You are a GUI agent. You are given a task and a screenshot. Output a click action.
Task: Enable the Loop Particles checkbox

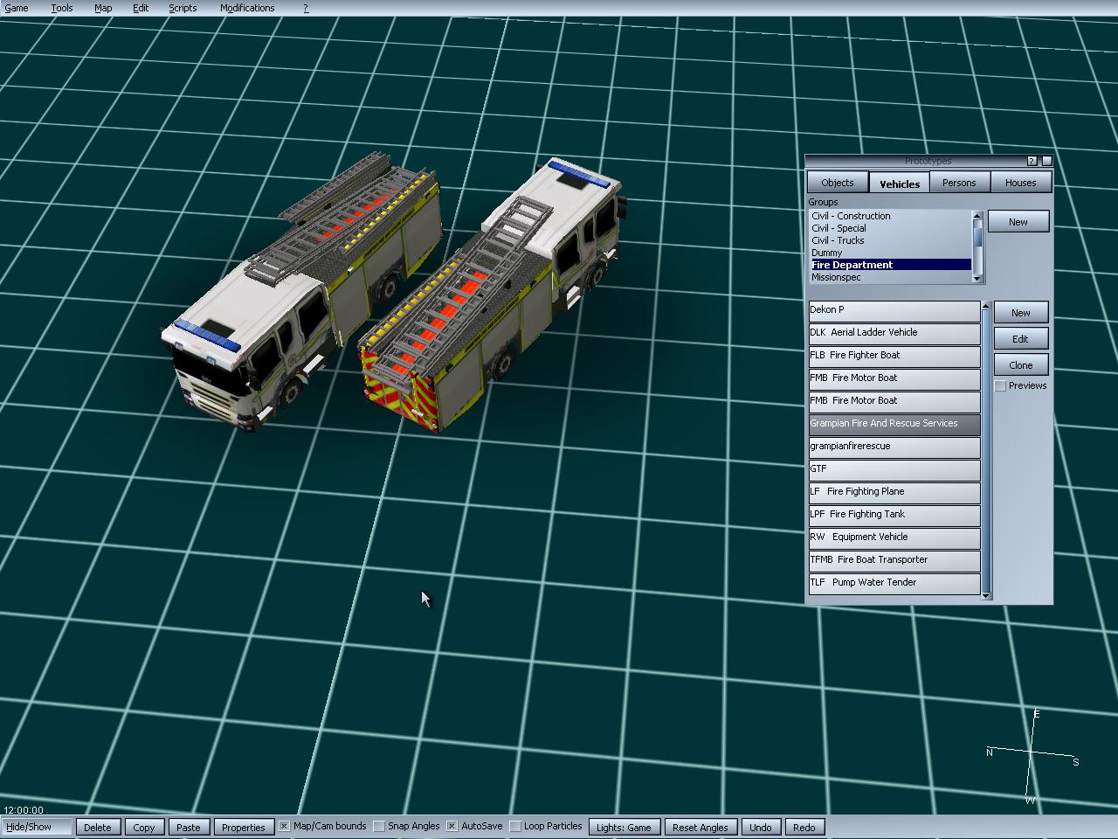(x=515, y=826)
